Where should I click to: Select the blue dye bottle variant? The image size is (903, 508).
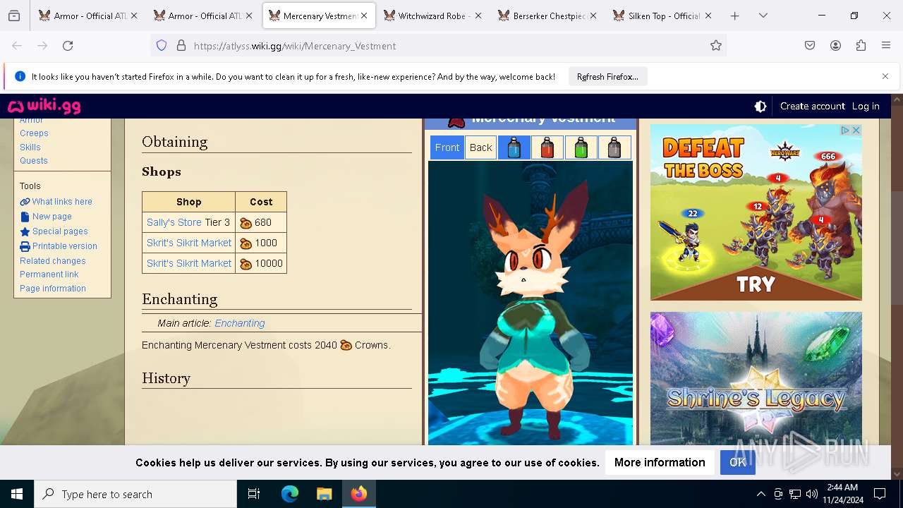coord(514,147)
